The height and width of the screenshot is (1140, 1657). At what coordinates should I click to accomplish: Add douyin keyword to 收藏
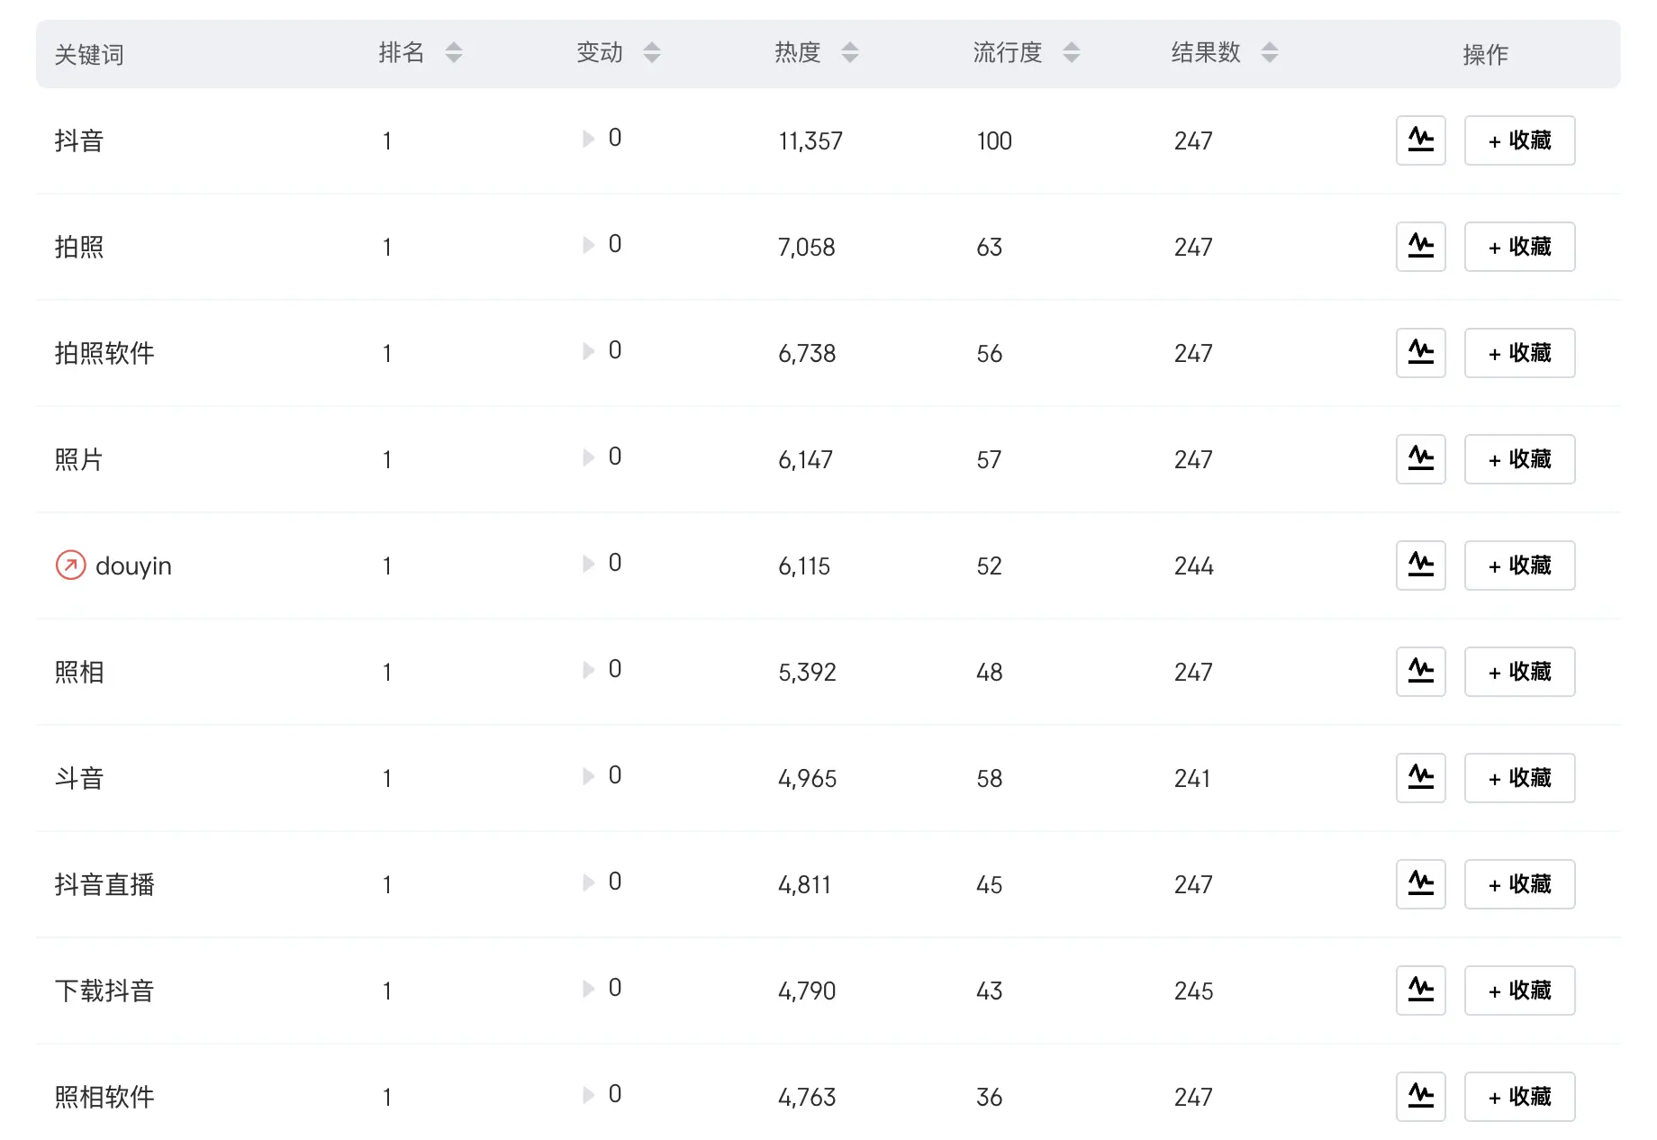tap(1519, 565)
